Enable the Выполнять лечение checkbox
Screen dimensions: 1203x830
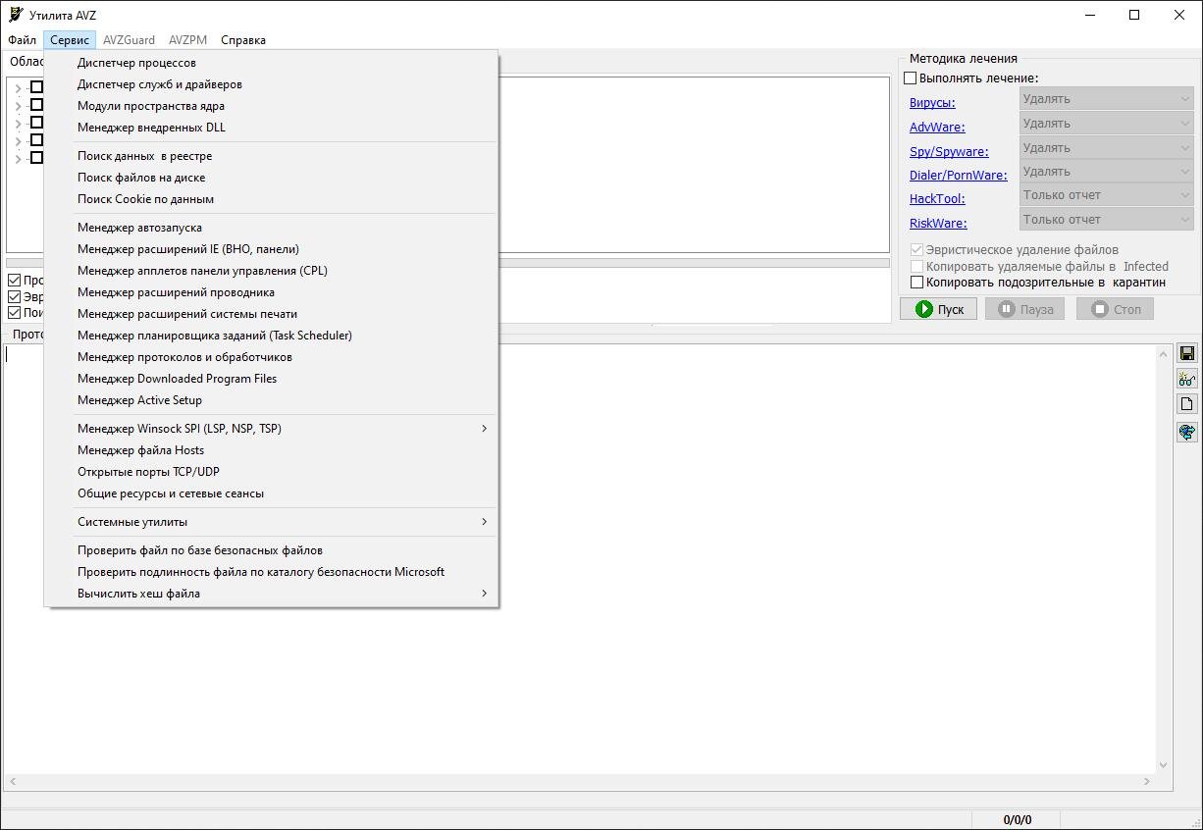[x=910, y=78]
